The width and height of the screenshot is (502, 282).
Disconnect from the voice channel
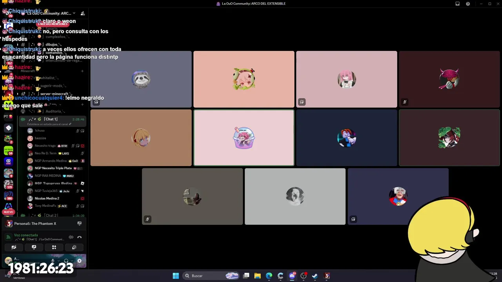80,237
